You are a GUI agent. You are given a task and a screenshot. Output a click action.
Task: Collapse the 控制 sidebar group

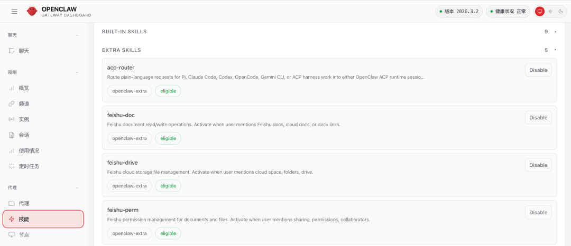click(x=77, y=72)
